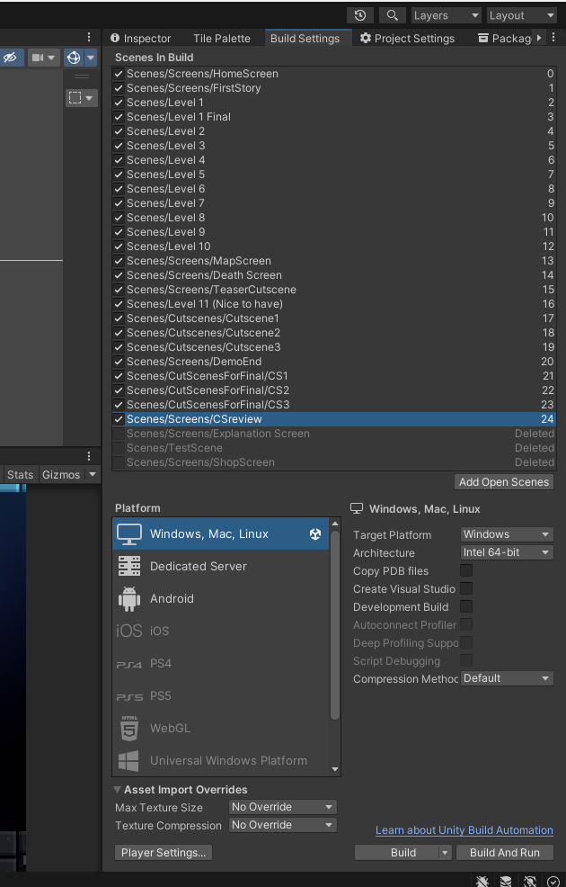
Task: Collapse Asset Import Overrides section
Action: 118,790
